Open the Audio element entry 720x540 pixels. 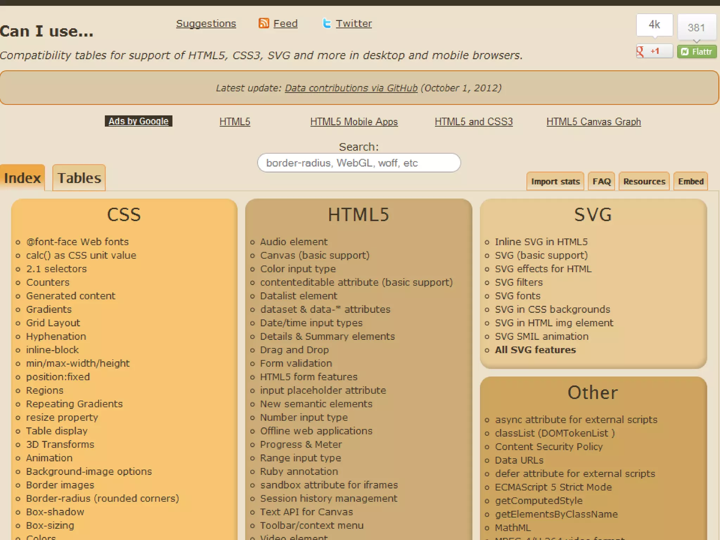pos(294,242)
